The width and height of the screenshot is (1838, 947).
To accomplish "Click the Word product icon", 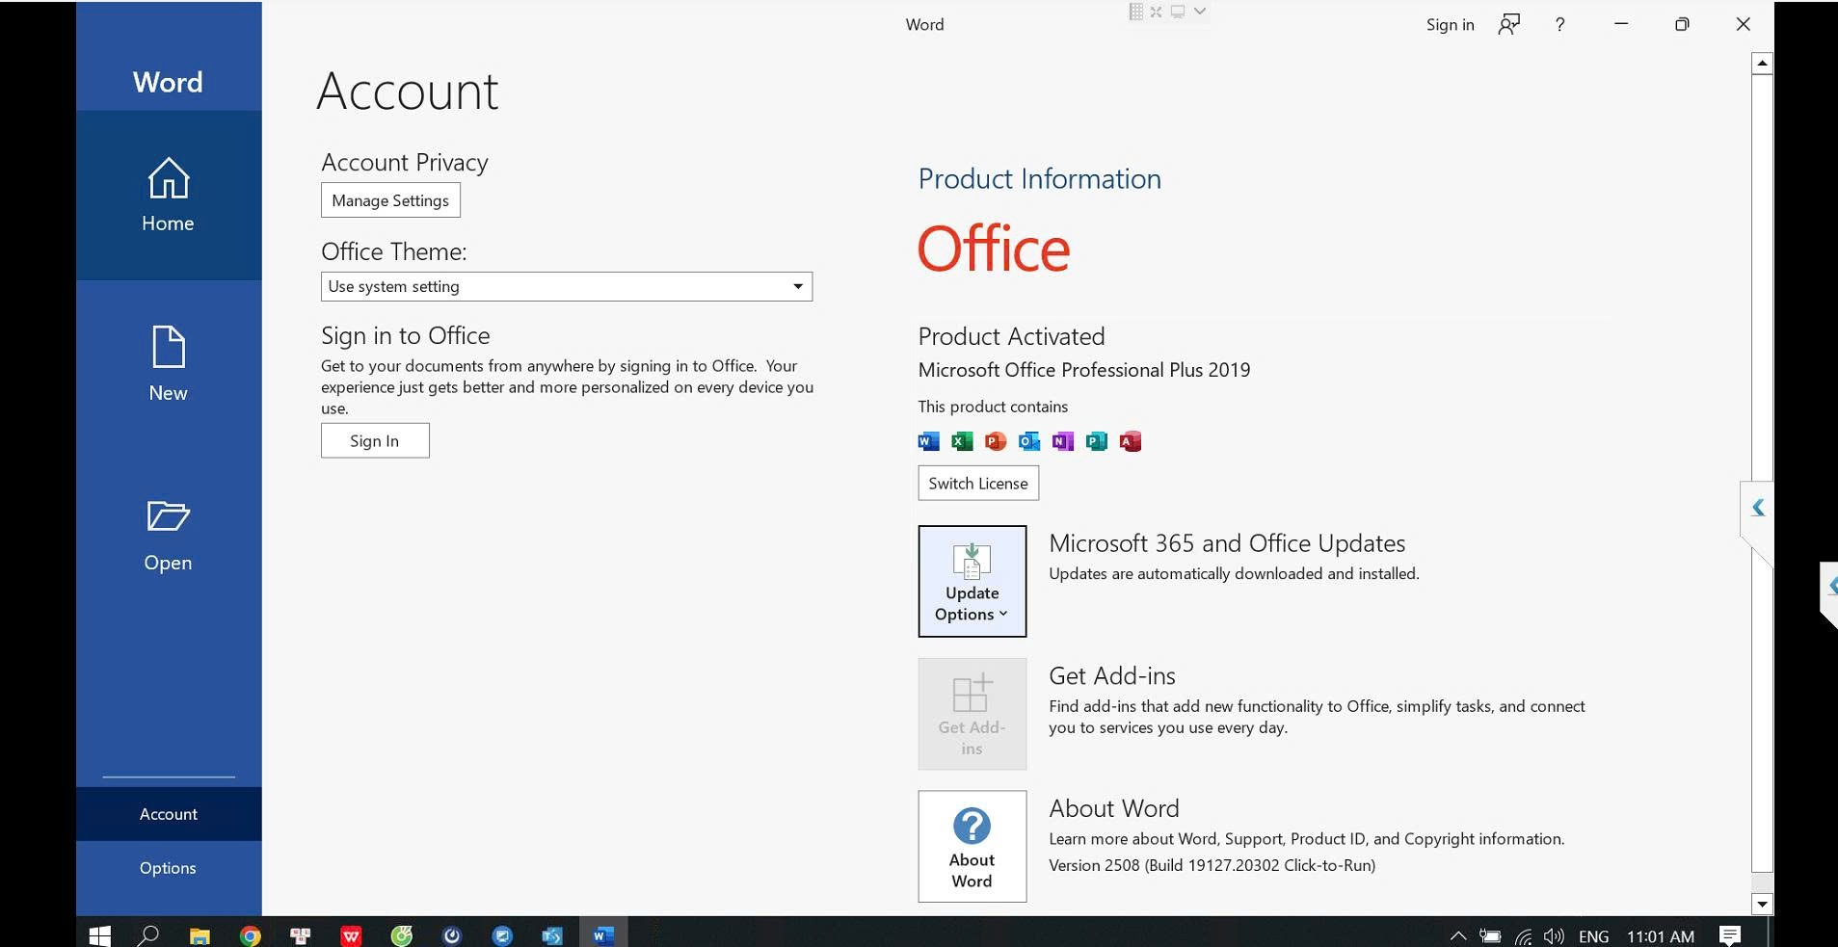I will coord(928,441).
